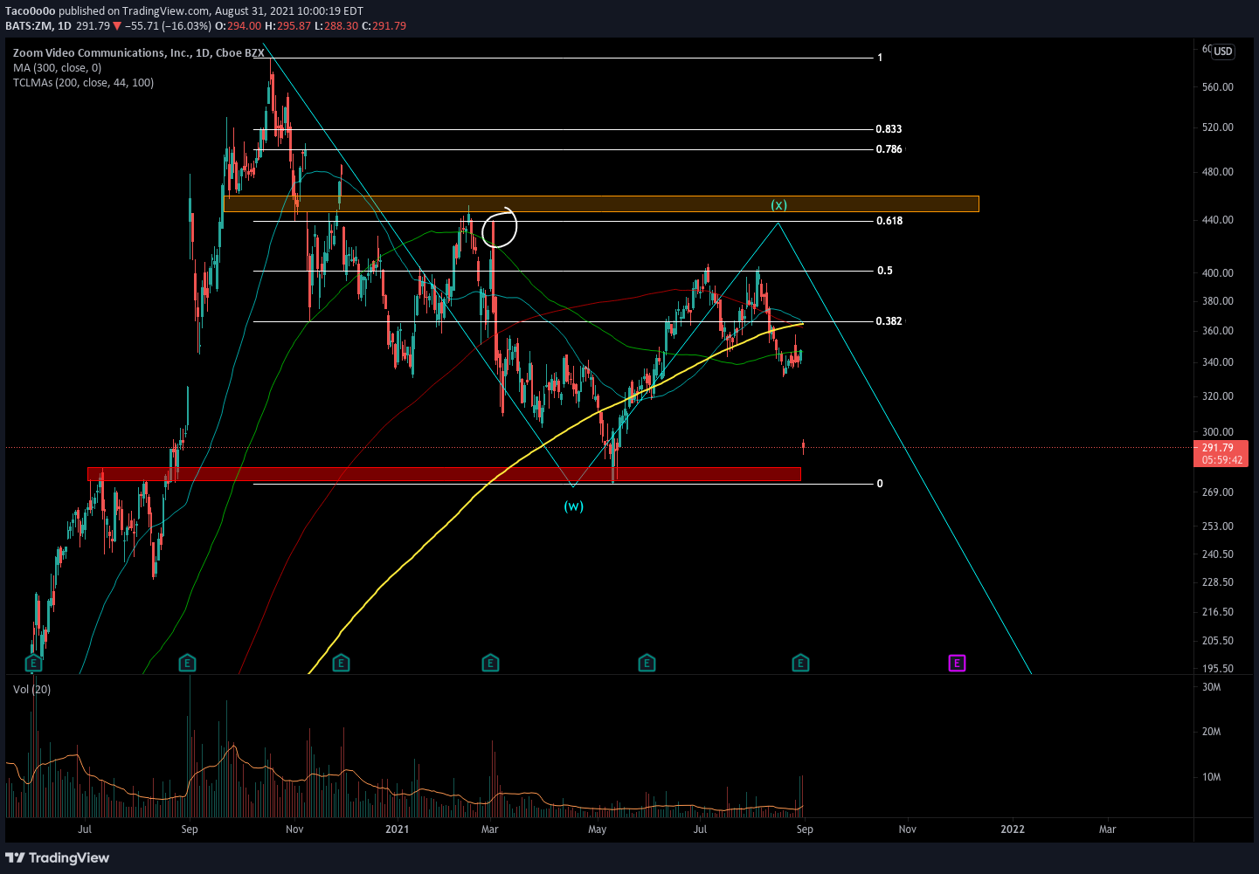
Task: Click the 440.00 price axis label
Action: pos(1218,220)
